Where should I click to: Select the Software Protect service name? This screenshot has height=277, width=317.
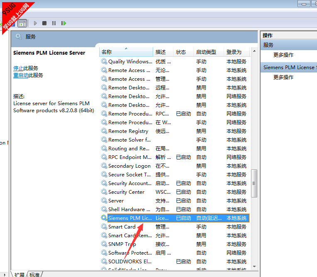pyautogui.click(x=130, y=253)
